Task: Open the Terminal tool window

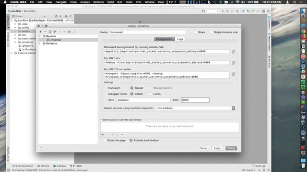Action: tap(43, 166)
